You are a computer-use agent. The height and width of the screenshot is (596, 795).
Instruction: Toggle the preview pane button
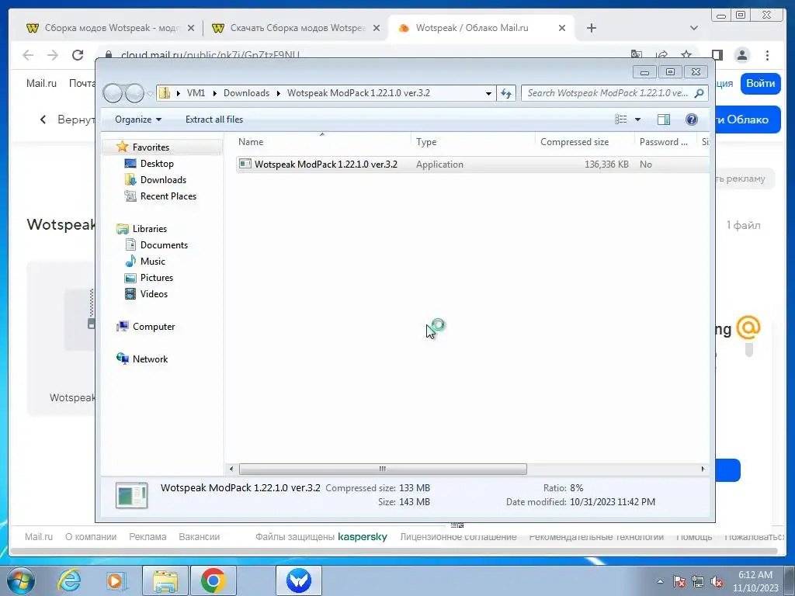663,120
